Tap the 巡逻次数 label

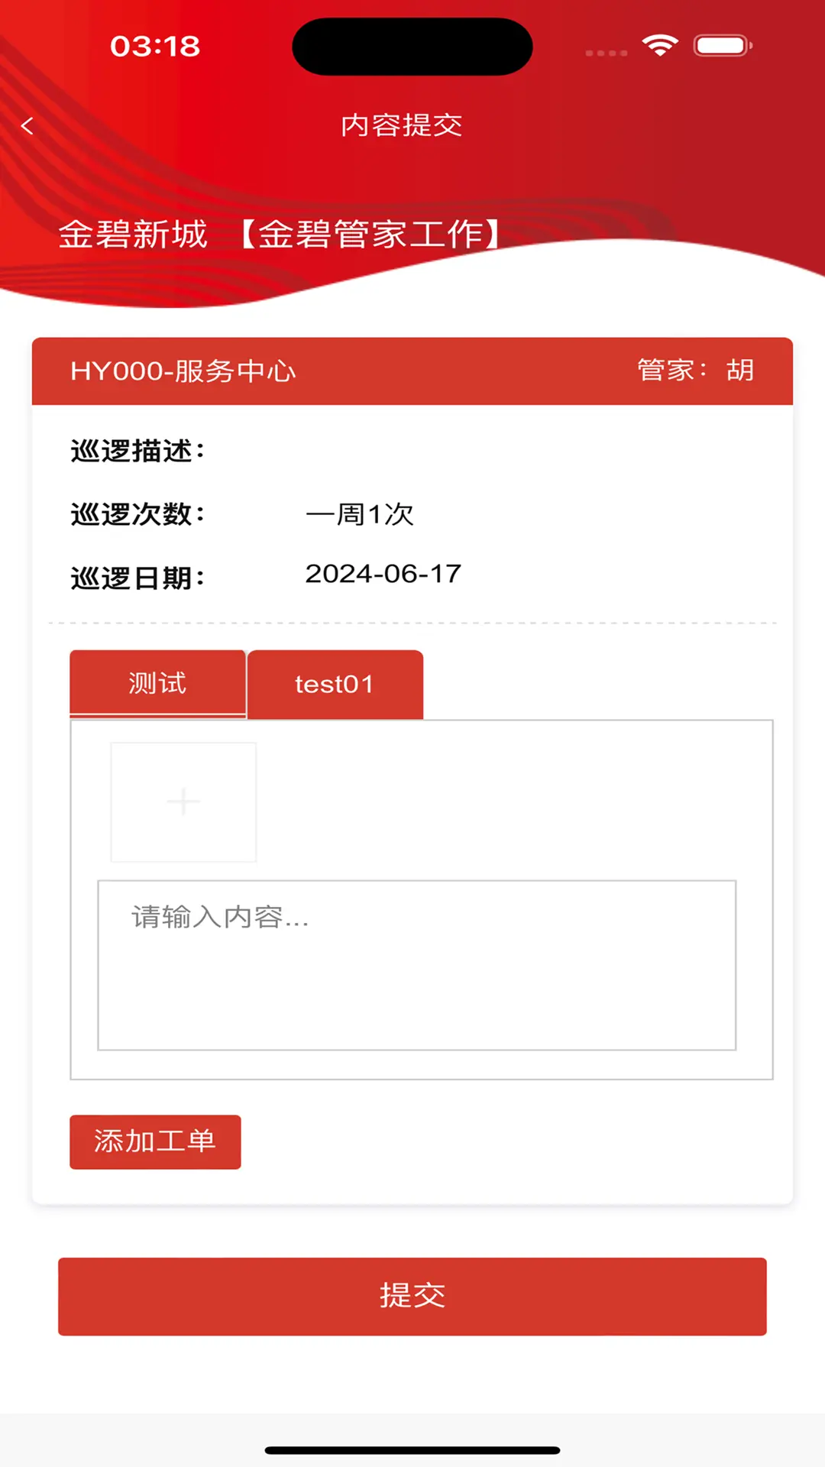[x=137, y=514]
